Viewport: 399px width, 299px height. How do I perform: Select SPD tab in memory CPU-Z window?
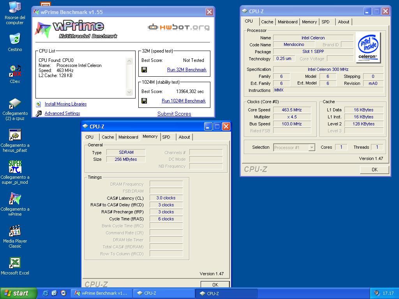pos(166,137)
